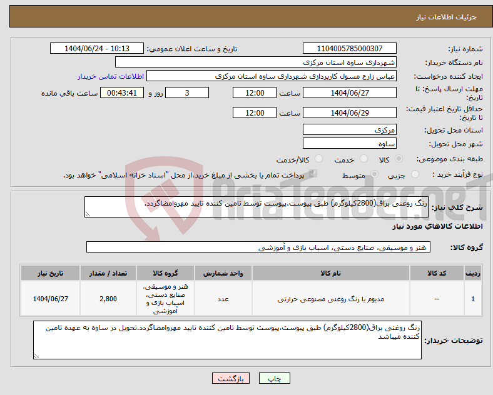Click the گروه کالا group field

coord(258,247)
